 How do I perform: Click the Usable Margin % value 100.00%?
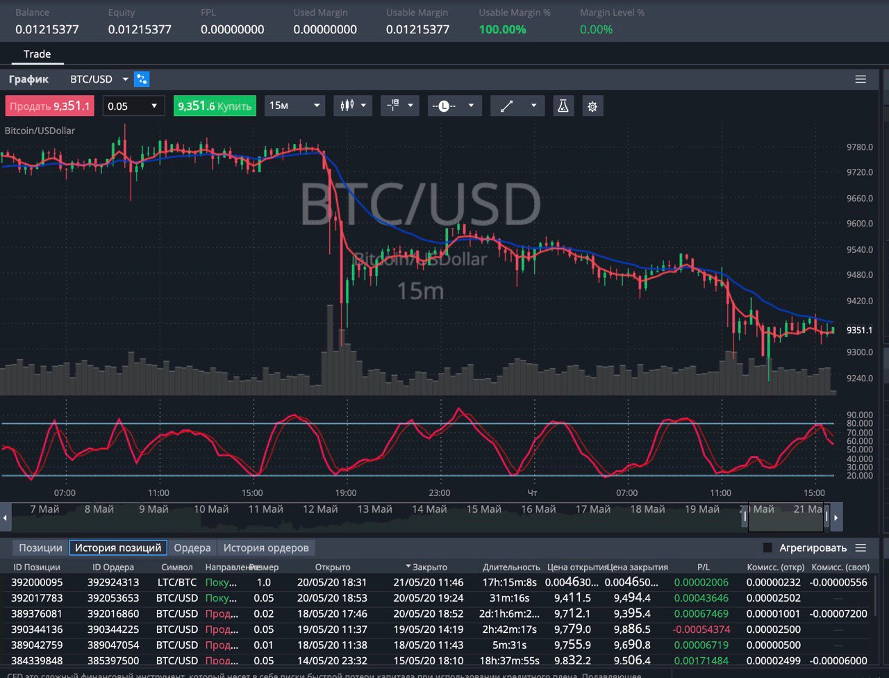coord(502,29)
